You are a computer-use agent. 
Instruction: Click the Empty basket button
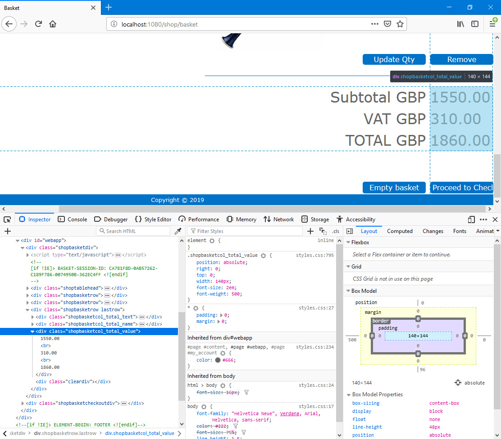(394, 188)
